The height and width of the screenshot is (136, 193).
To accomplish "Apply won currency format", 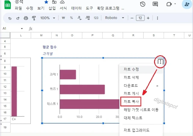I will point(63,18).
